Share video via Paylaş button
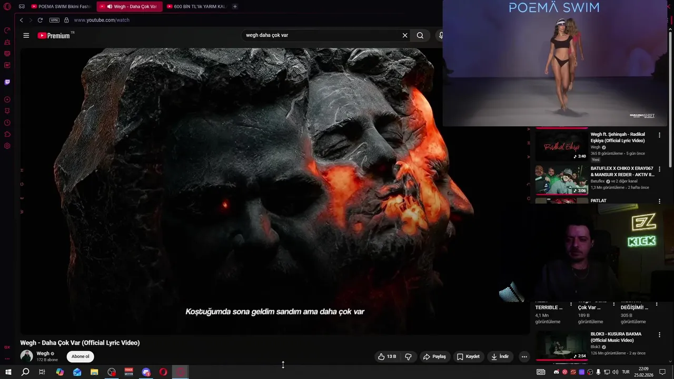674x379 pixels. pyautogui.click(x=434, y=356)
